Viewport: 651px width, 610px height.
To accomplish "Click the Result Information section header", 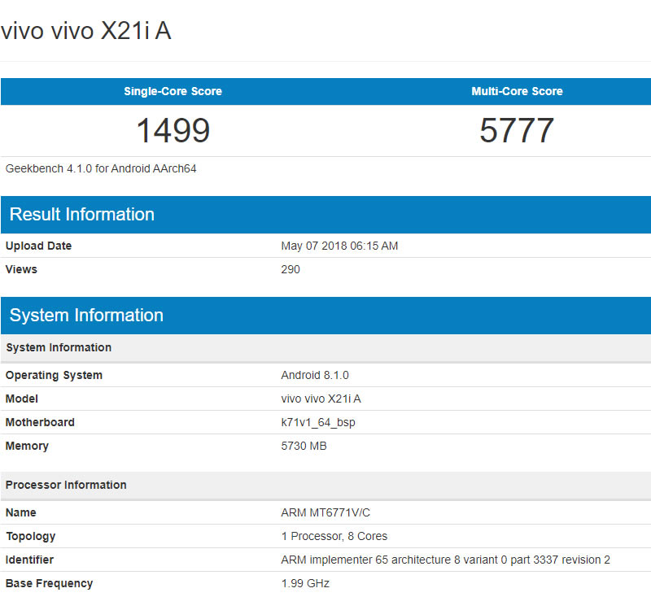I will pos(82,215).
